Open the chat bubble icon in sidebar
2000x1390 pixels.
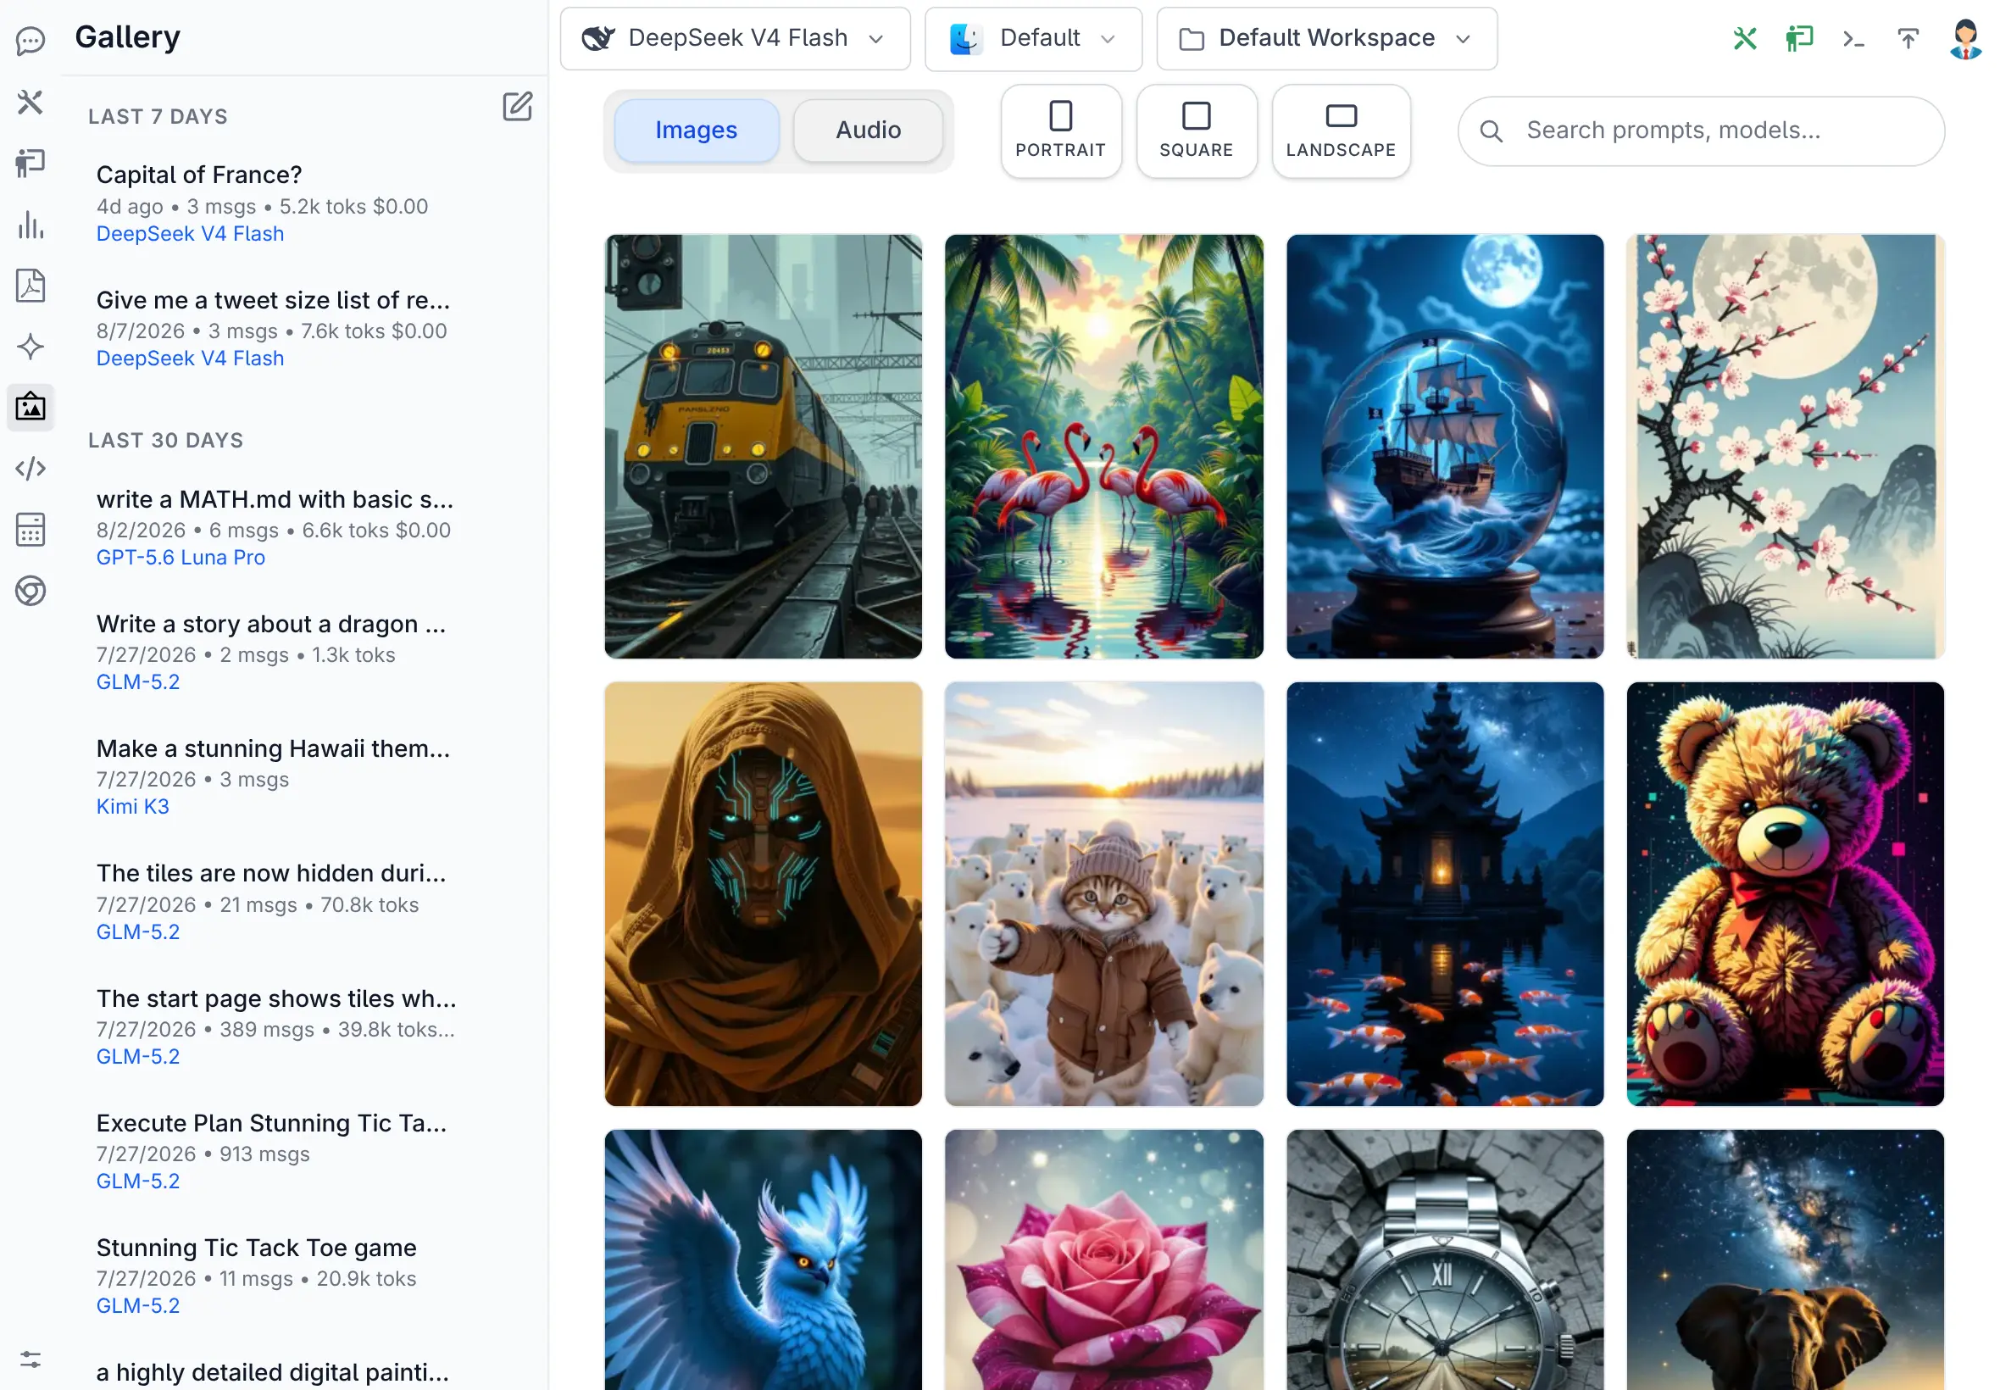tap(31, 41)
